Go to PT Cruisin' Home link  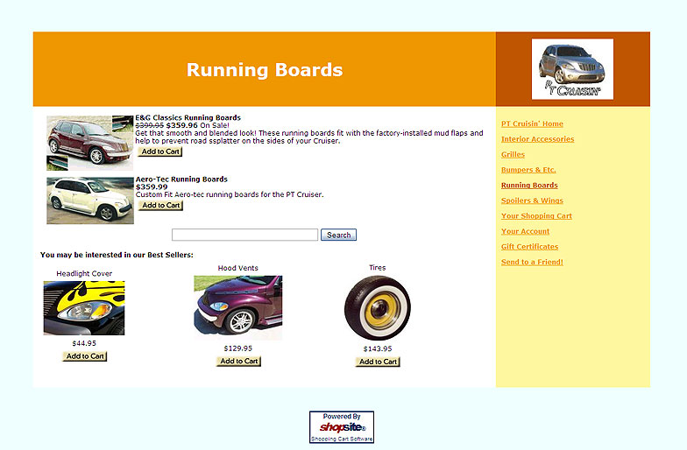[532, 123]
